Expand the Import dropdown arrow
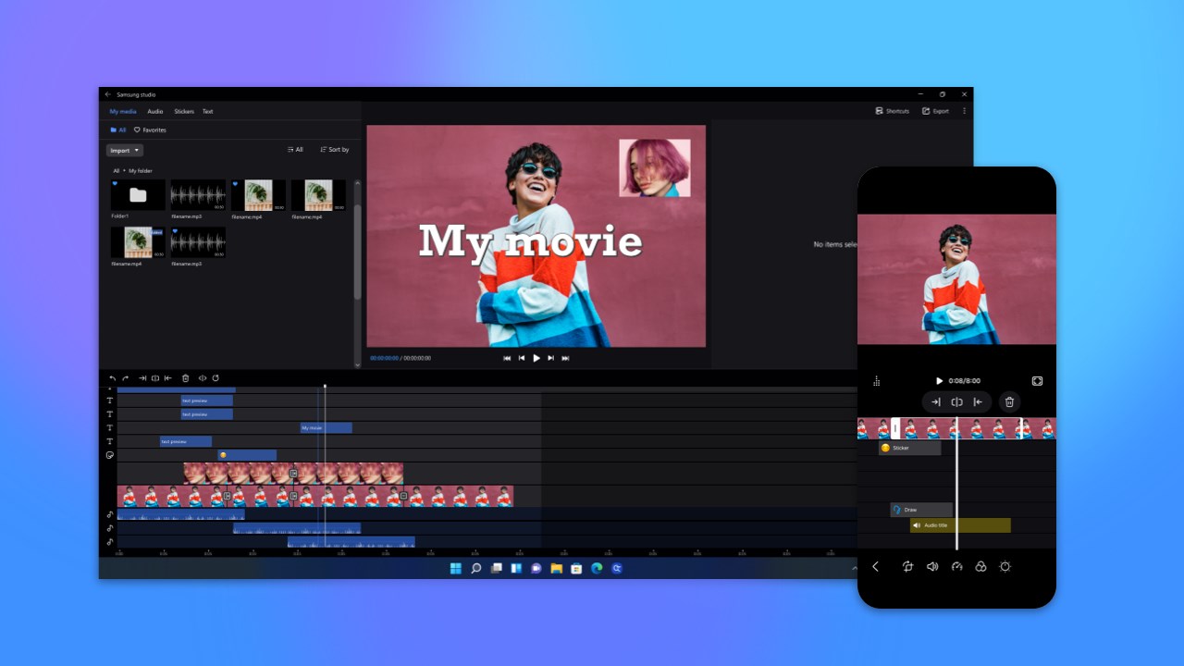Viewport: 1184px width, 666px height. click(137, 150)
